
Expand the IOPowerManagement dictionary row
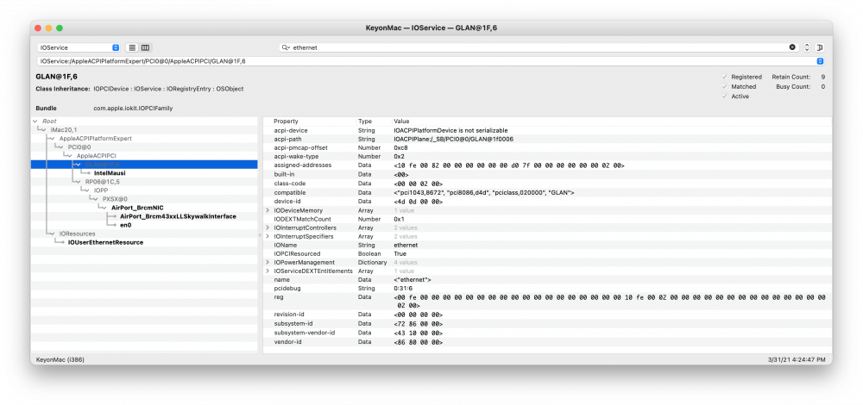tap(268, 263)
